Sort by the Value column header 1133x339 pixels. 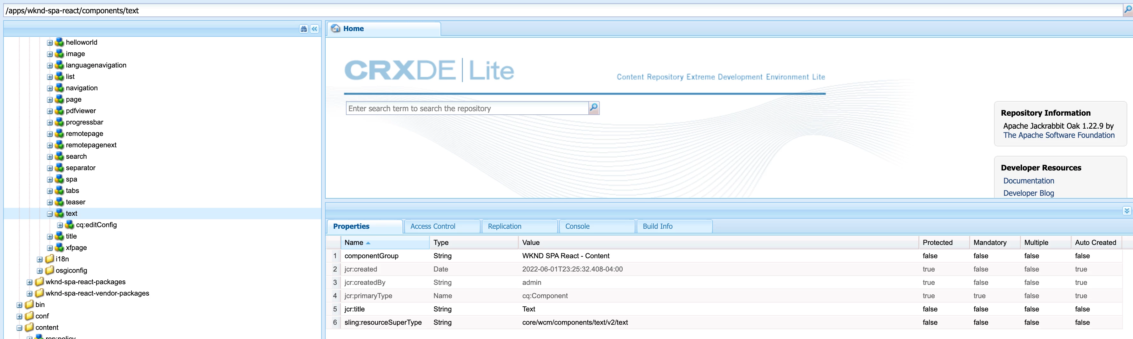tap(718, 242)
